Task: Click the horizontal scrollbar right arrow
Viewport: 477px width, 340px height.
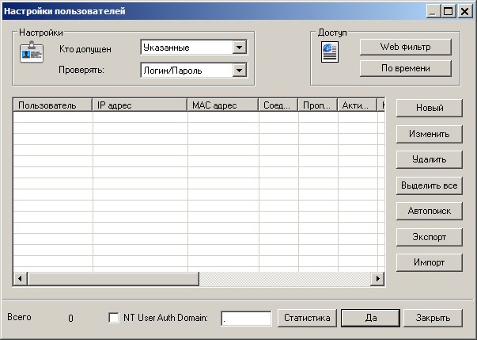Action: (378, 279)
